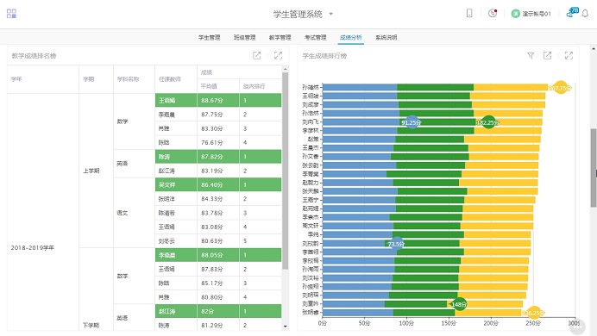The height and width of the screenshot is (336, 597).
Task: Click the page vertical scrollbar thumb
Action: [x=594, y=168]
